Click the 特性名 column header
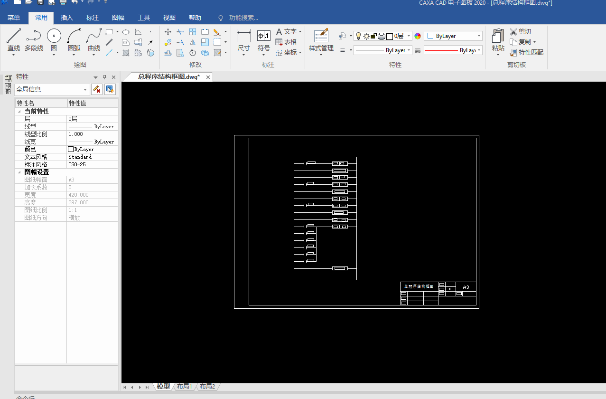This screenshot has height=399, width=606. coord(41,103)
